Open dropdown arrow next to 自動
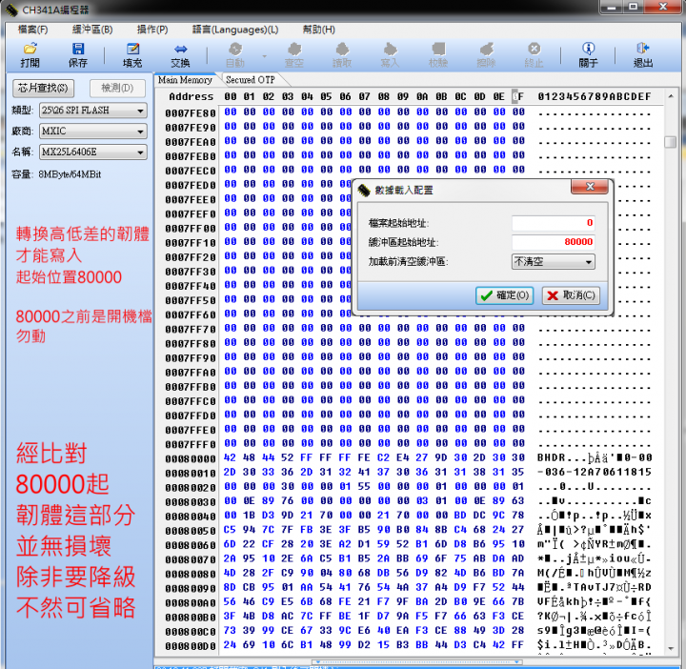Screen dimensions: 686x669 (x=264, y=56)
